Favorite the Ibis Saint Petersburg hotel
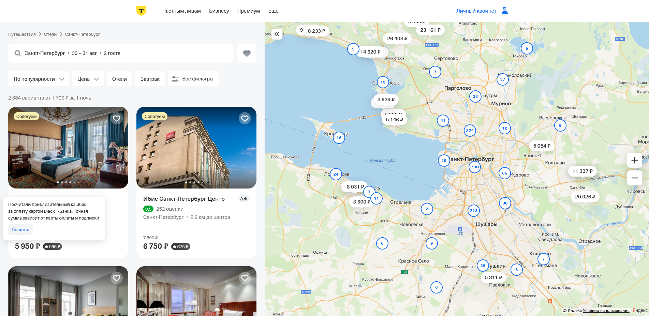Viewport: 649px width, 316px height. tap(245, 118)
